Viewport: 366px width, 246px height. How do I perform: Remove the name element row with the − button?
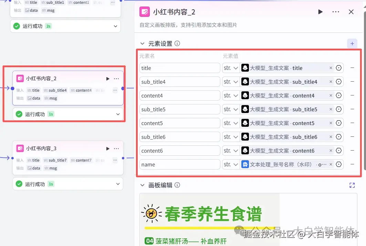point(352,164)
